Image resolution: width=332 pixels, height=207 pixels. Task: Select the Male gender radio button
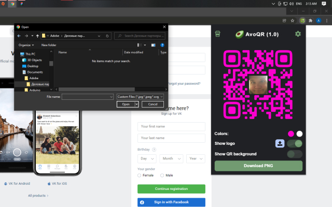tap(162, 175)
